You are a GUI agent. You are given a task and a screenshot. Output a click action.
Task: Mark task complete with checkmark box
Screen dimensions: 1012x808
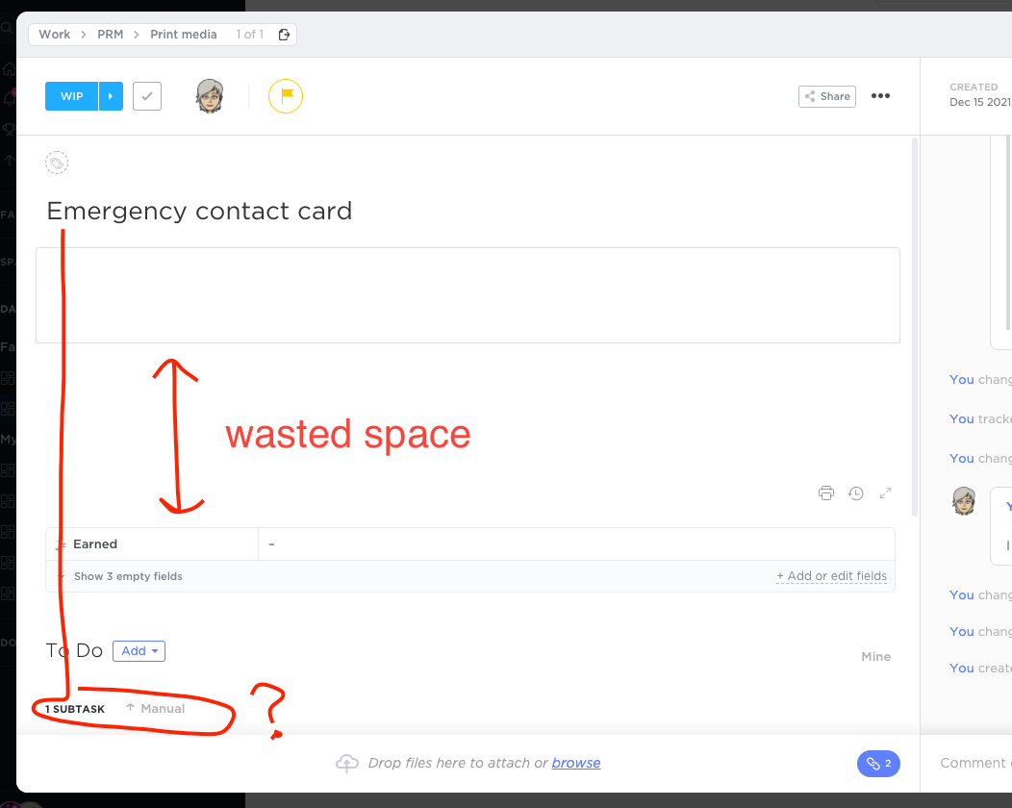pos(147,96)
